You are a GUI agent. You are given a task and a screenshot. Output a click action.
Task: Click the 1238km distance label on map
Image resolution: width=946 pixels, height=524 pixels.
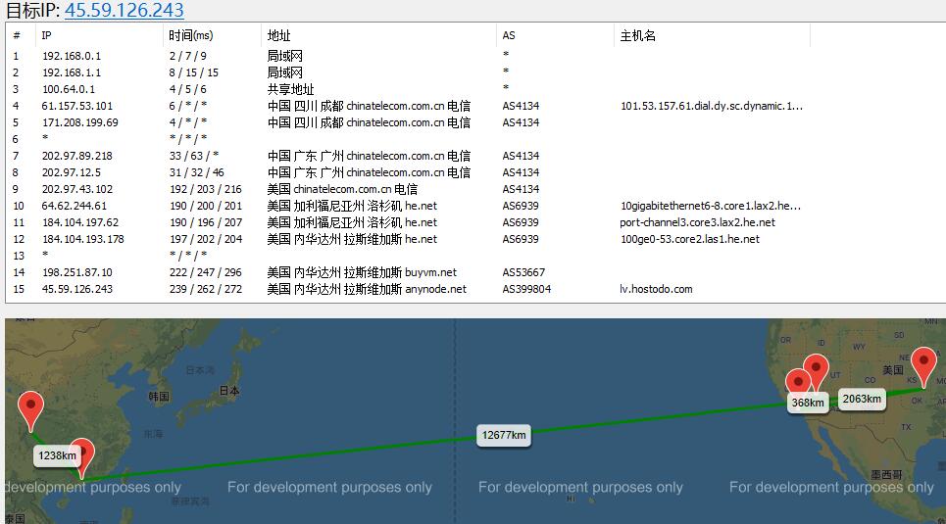tap(57, 455)
